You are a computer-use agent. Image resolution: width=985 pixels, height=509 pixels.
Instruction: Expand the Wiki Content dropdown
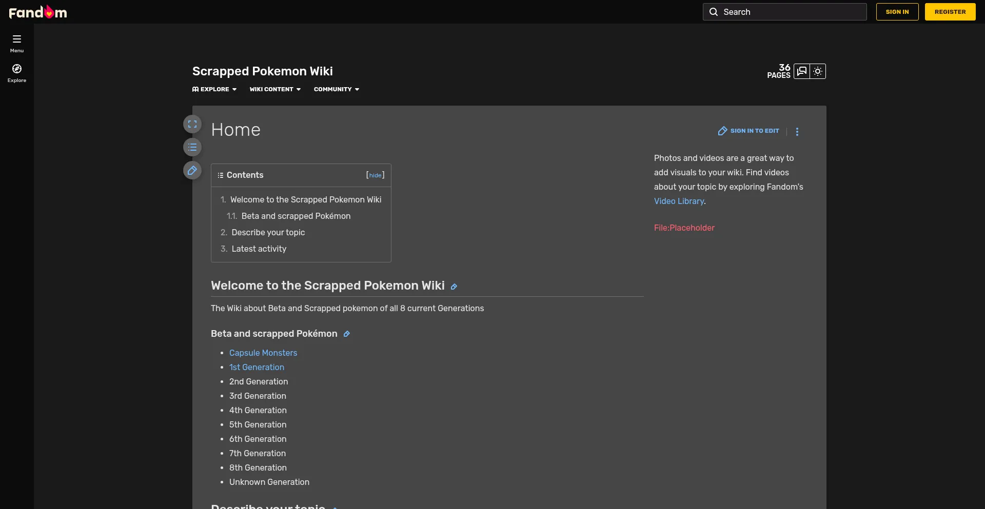click(x=275, y=89)
